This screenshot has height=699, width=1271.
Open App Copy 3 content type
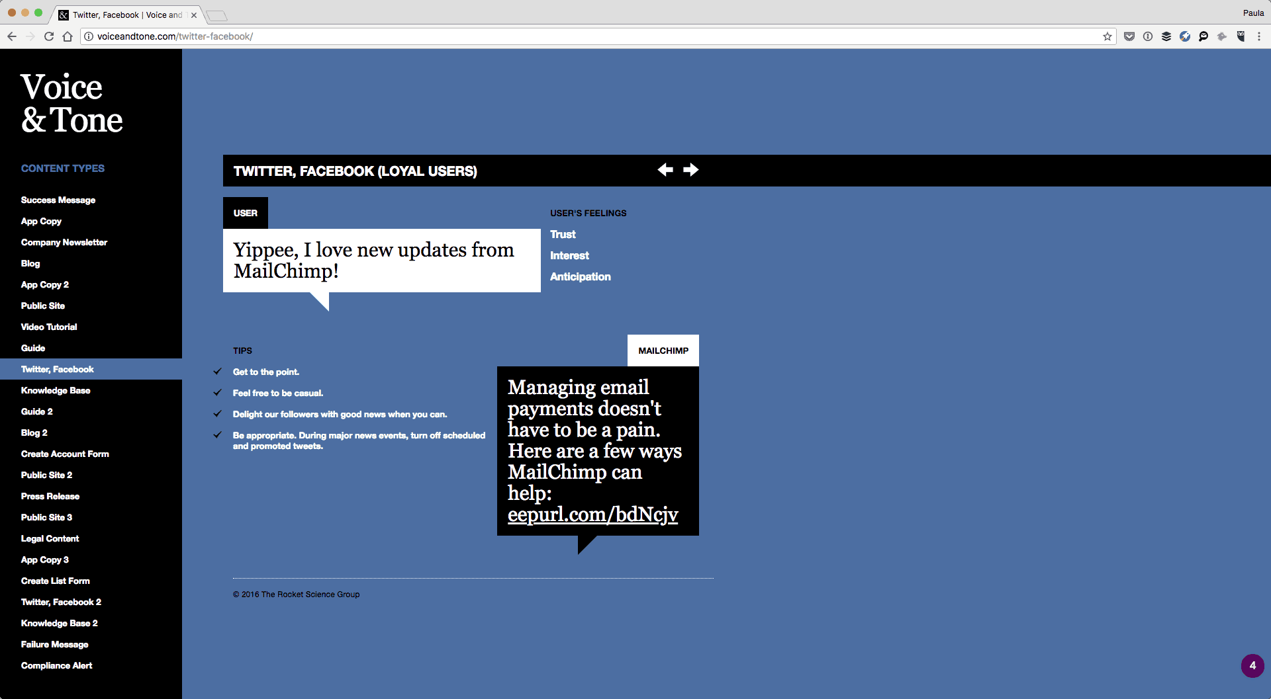(x=45, y=559)
